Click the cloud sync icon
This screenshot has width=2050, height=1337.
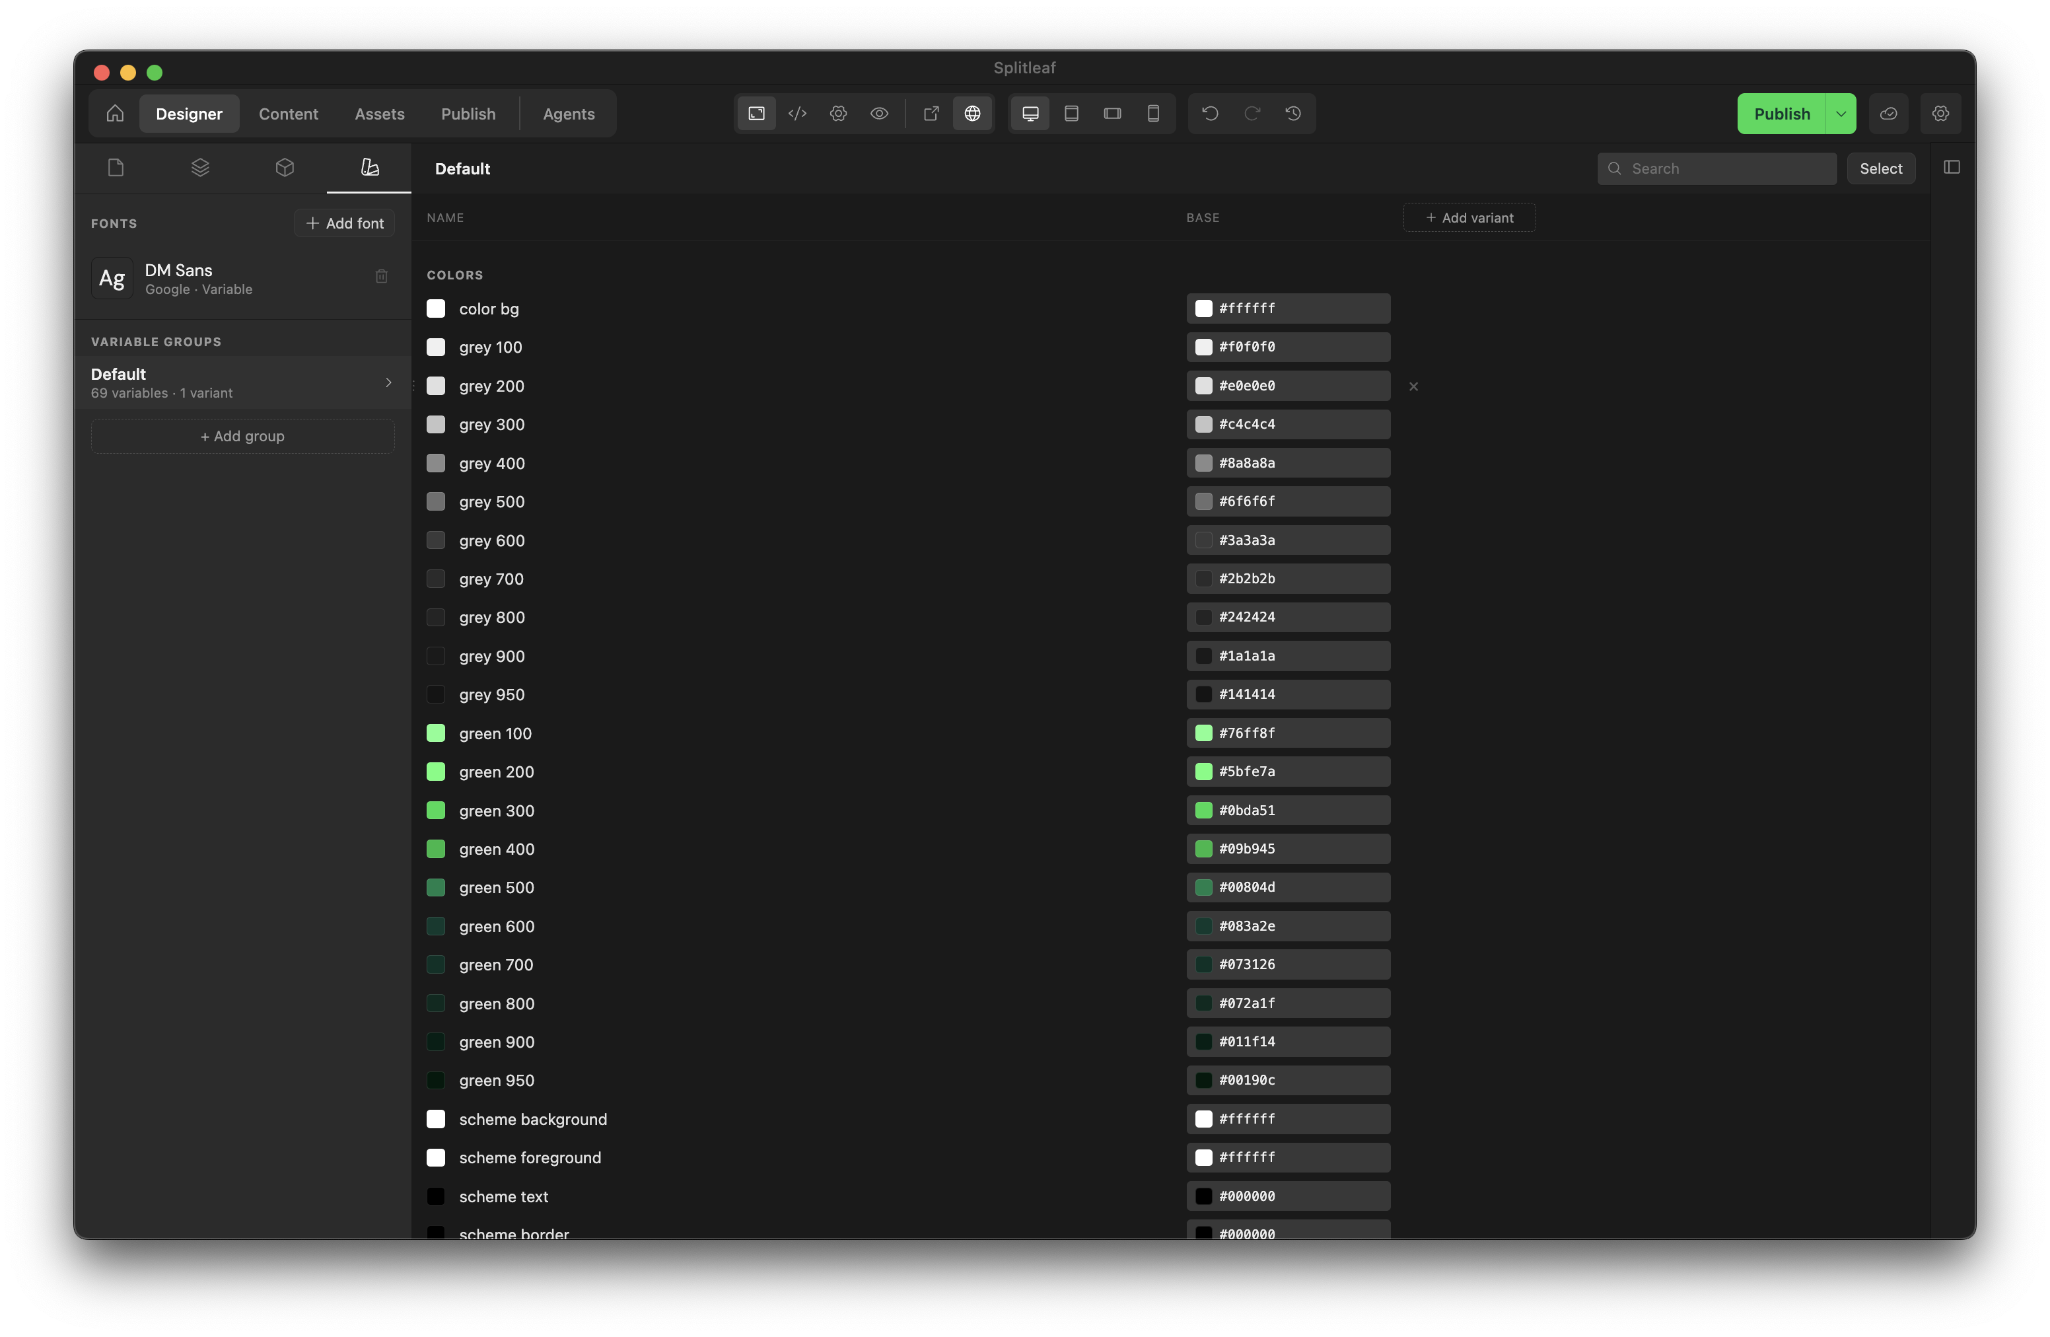[1888, 114]
